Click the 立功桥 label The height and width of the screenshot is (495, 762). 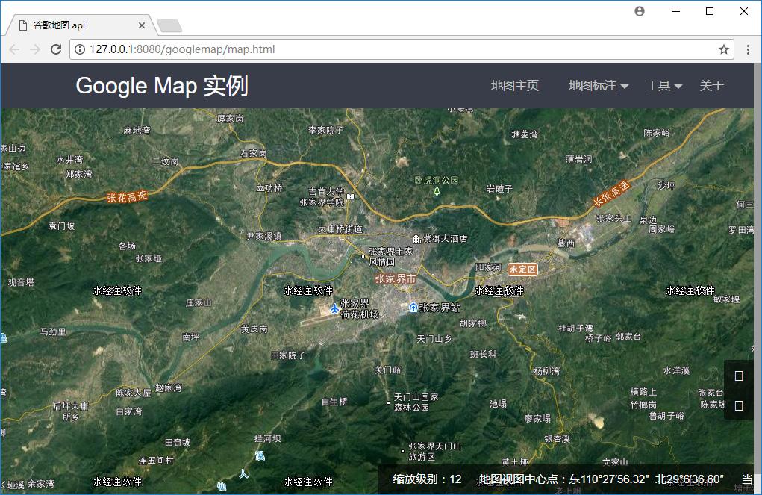tap(269, 187)
